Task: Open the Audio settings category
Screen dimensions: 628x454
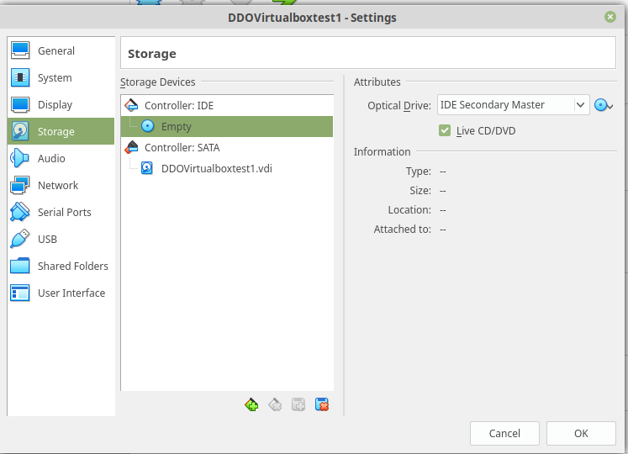Action: (61, 158)
